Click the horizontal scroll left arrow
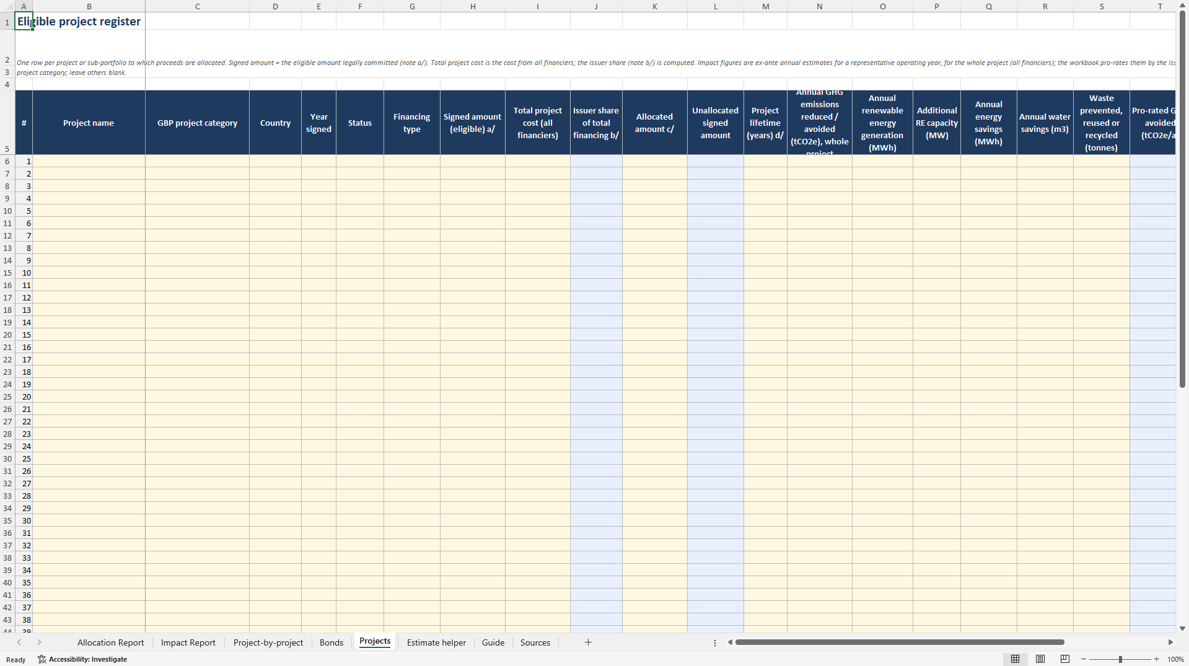 731,642
